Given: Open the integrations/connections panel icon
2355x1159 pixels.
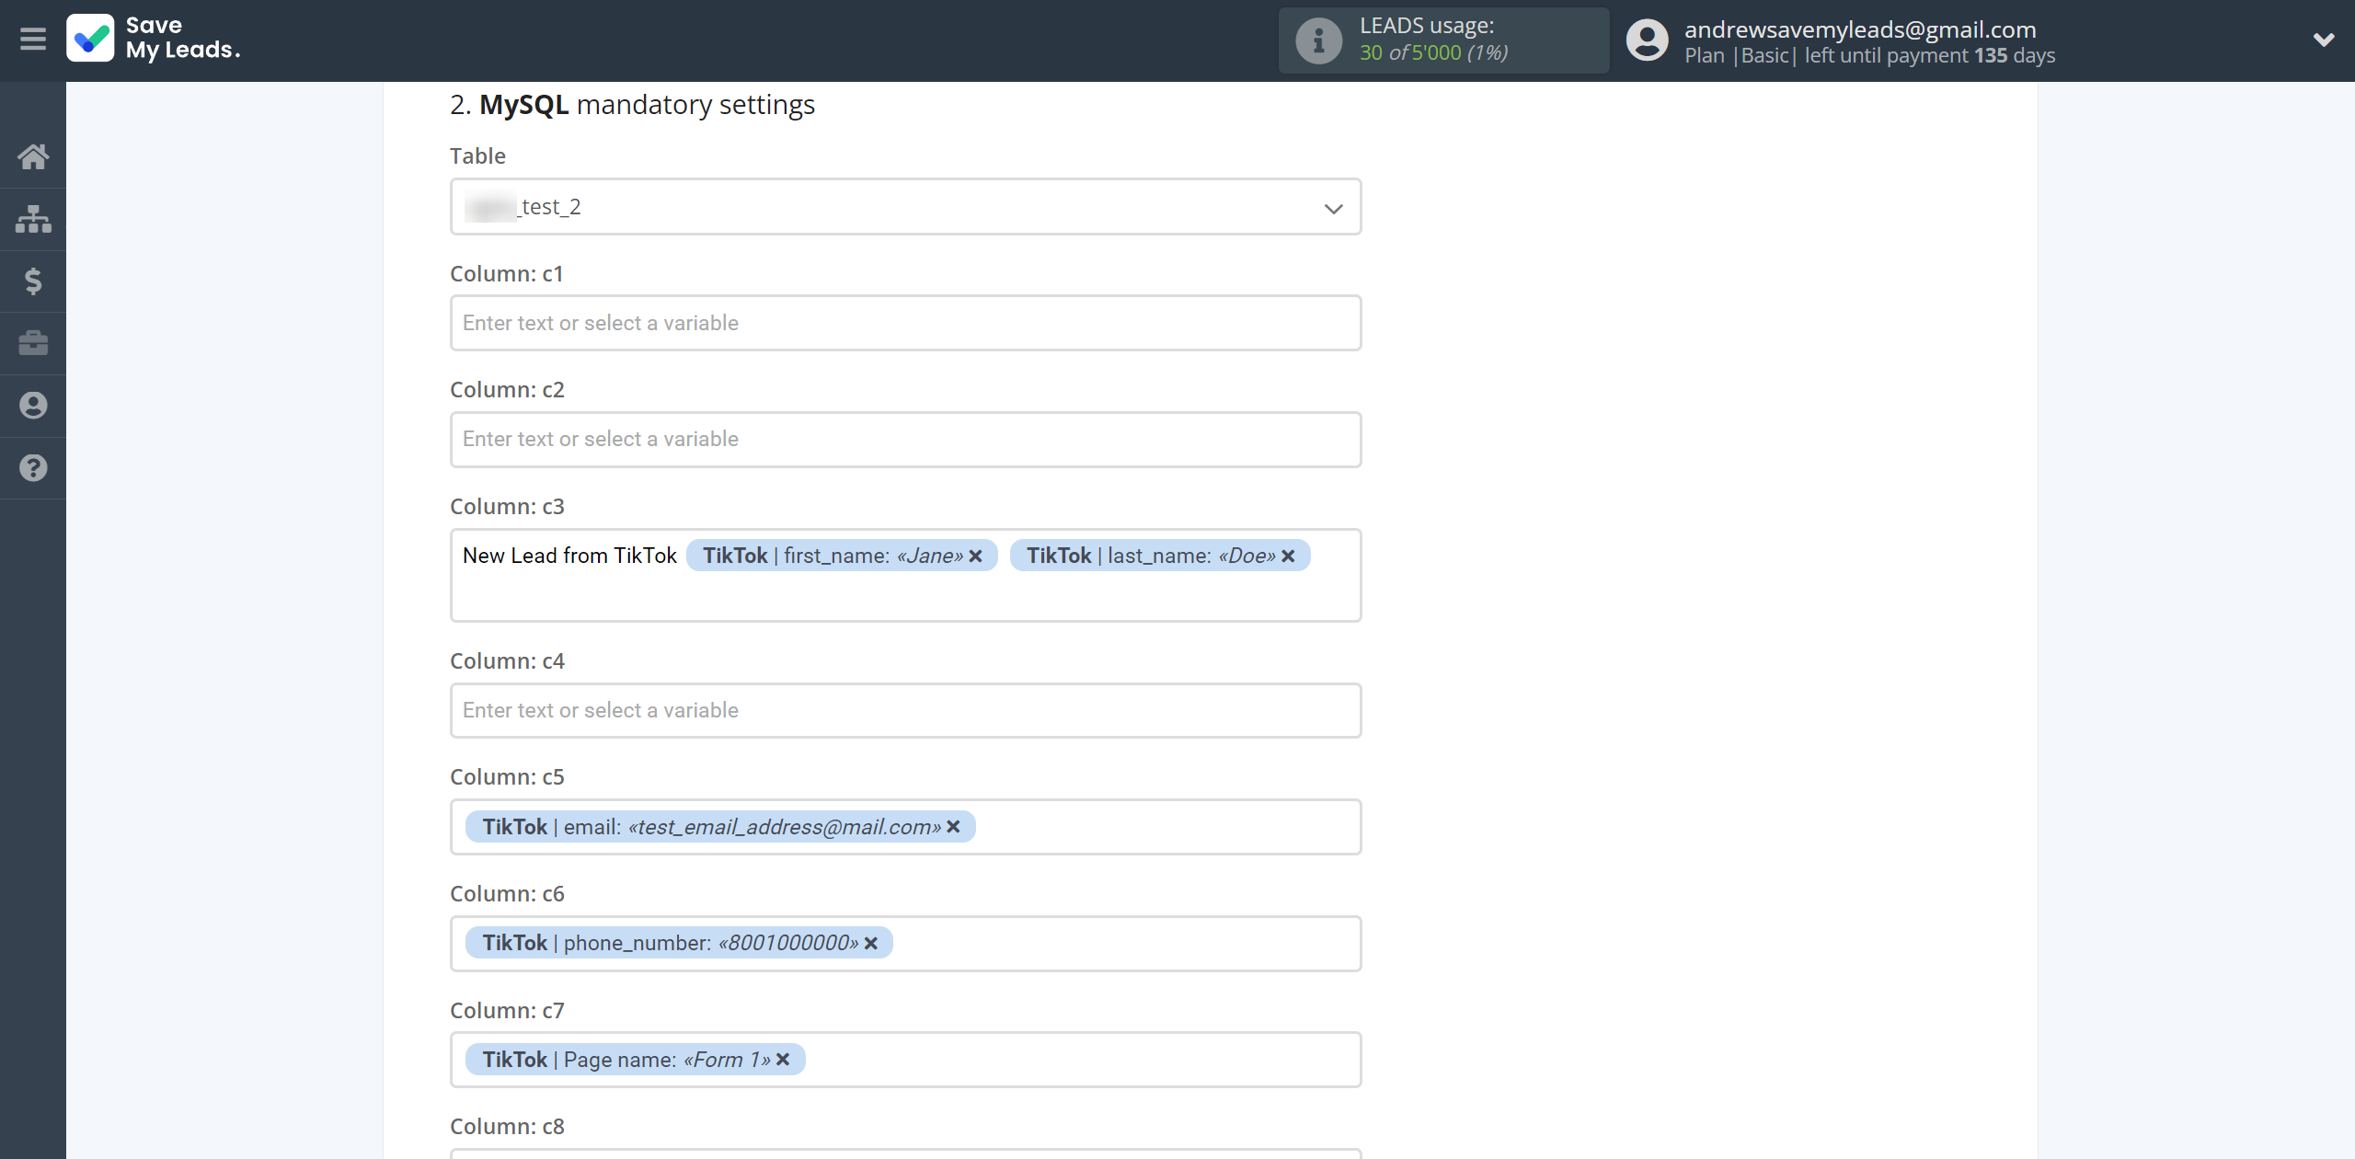Looking at the screenshot, I should pyautogui.click(x=33, y=216).
